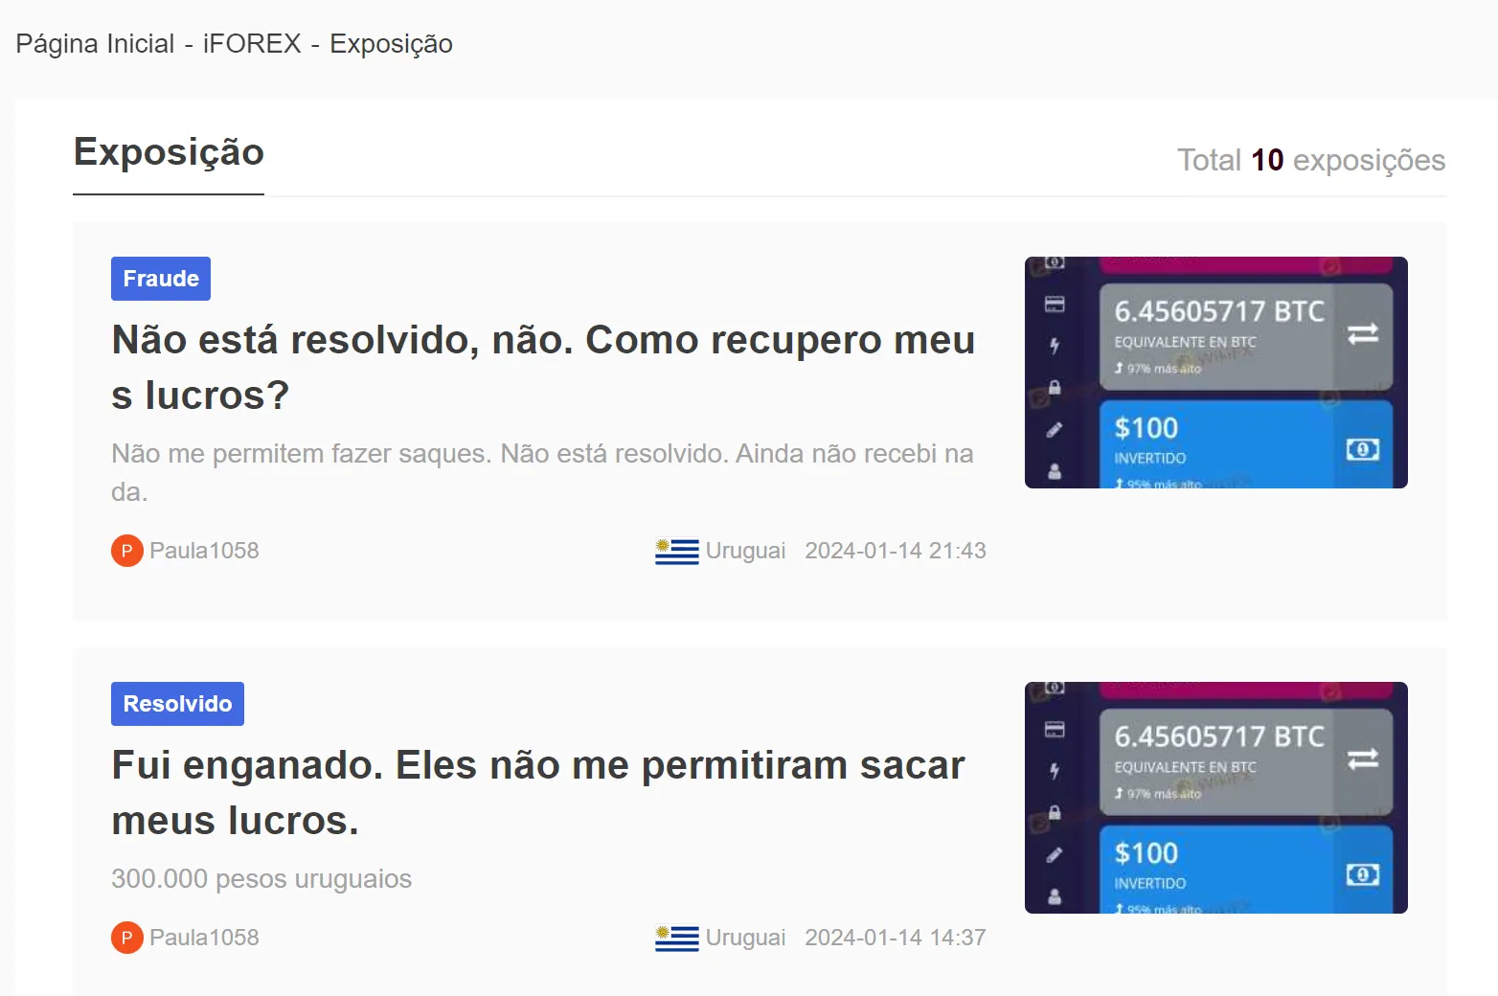Click the timestamp 2024-01-14 14:37
Screen dimensions: 1498x996
tap(896, 938)
